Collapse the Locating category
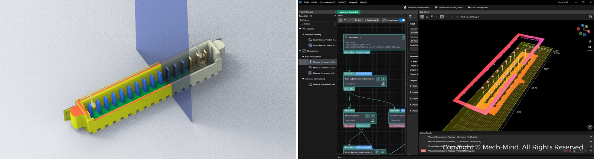 click(300, 29)
